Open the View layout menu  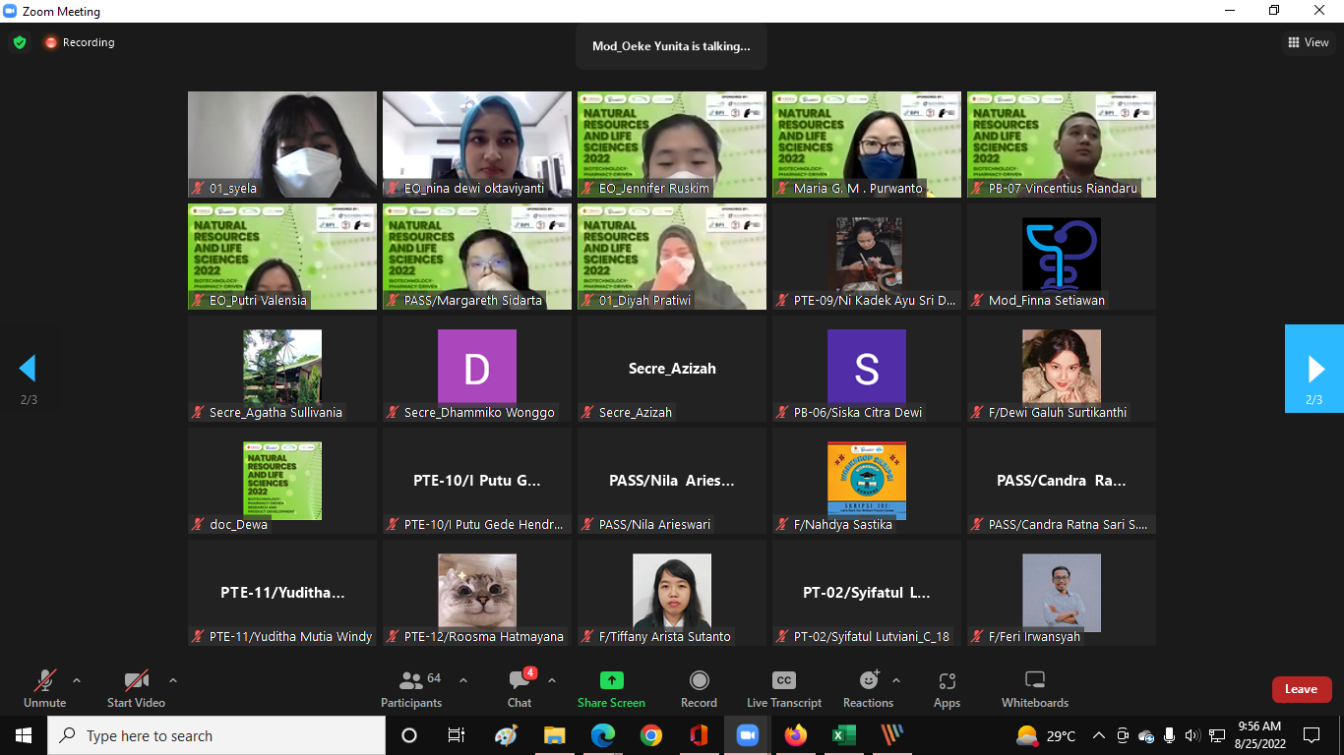1309,42
